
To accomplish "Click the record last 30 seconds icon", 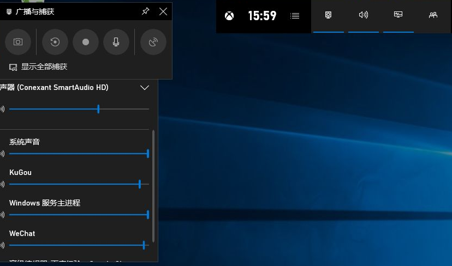I will pos(55,42).
